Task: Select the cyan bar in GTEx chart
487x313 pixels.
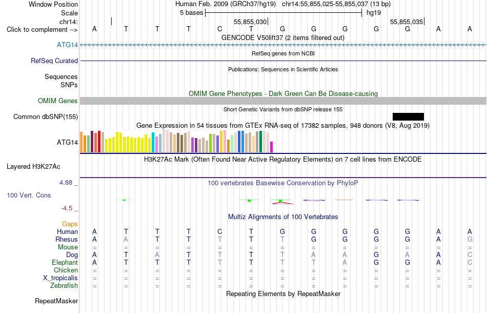Action: [153, 142]
